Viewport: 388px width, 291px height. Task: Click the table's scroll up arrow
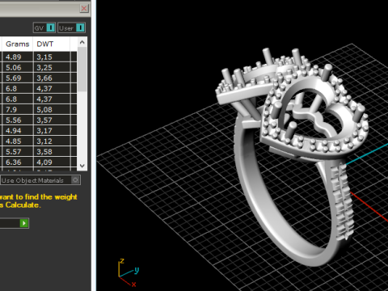pyautogui.click(x=82, y=42)
